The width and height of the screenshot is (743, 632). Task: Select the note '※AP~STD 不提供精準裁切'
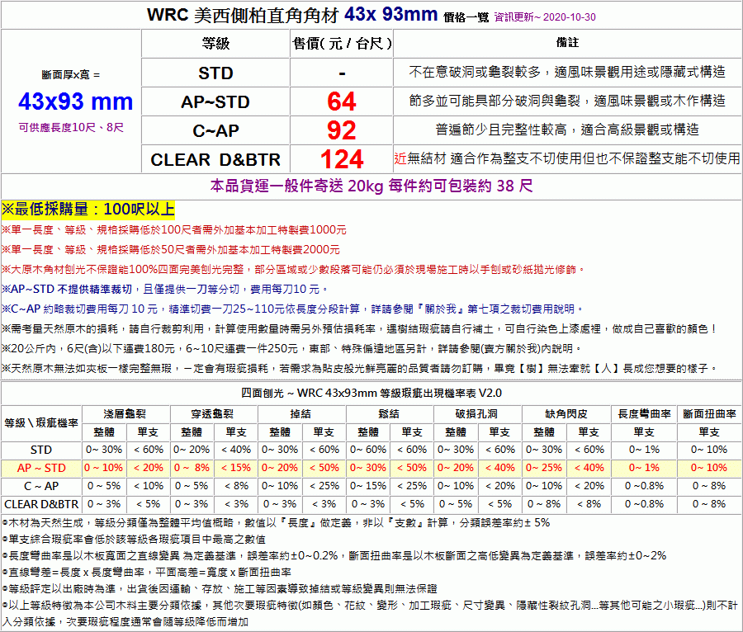pos(164,290)
